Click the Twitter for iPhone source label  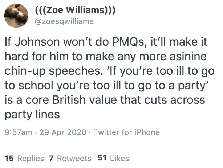[x=126, y=132]
